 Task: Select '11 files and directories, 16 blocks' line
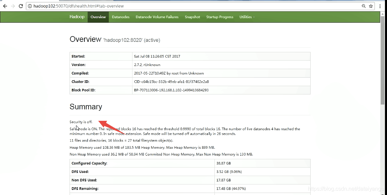coord(121,141)
